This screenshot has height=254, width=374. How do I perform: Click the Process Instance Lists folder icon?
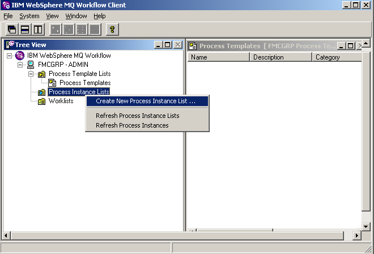click(x=41, y=92)
